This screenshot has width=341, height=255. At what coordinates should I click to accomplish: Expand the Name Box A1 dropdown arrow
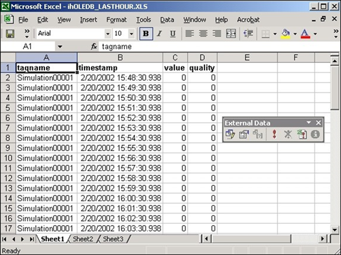60,47
